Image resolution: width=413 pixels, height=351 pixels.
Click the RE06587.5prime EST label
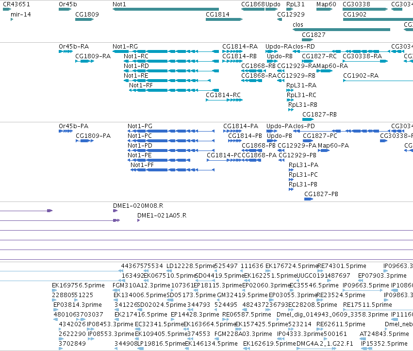pos(247,315)
